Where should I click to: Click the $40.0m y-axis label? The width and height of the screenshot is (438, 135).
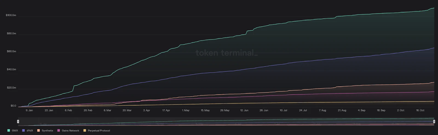click(x=11, y=70)
